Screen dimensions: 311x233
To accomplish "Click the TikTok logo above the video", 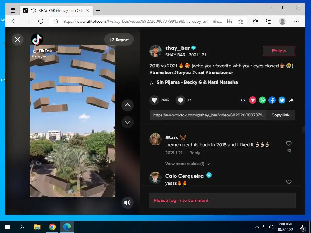I will point(37,39).
